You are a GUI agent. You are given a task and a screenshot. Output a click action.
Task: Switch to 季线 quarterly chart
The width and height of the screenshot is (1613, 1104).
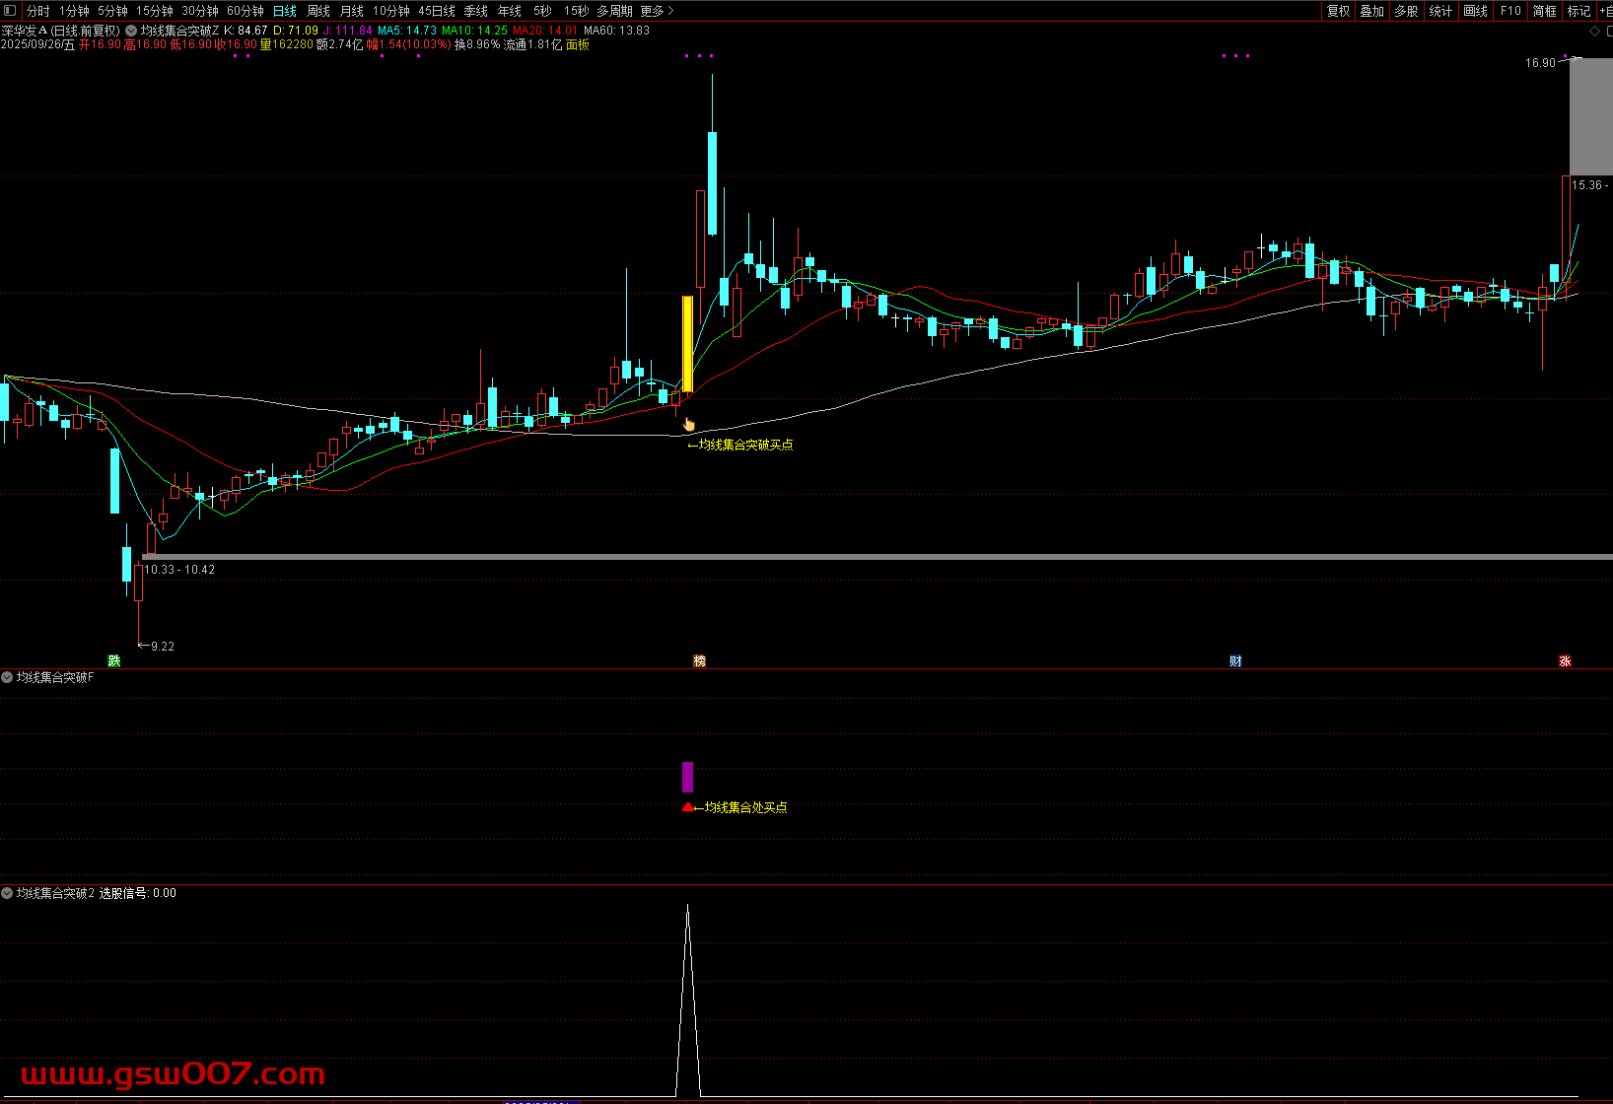(x=476, y=11)
